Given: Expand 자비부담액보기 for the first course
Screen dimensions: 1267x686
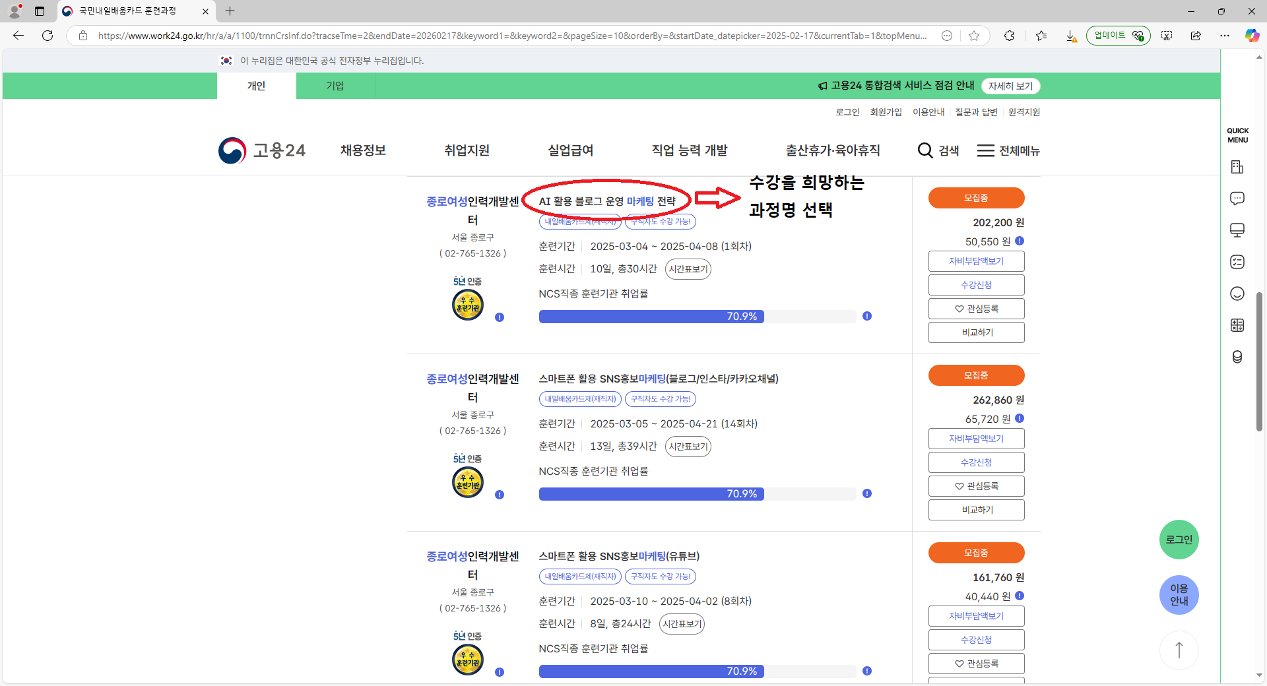Looking at the screenshot, I should tap(976, 261).
